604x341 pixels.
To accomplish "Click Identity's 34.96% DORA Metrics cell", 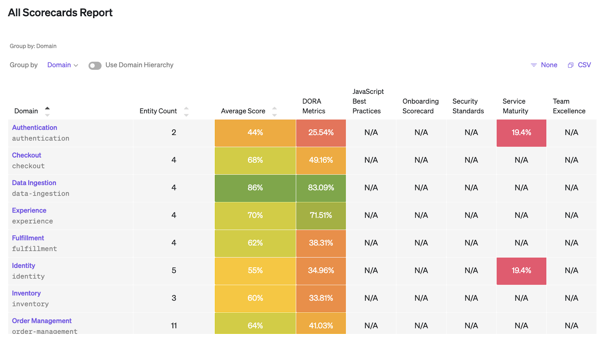I will point(321,271).
